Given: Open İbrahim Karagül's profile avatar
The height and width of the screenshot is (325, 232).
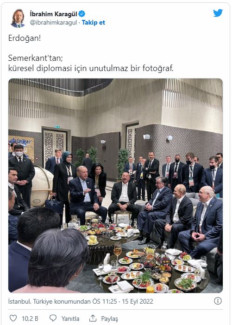Looking at the screenshot, I should [x=18, y=18].
